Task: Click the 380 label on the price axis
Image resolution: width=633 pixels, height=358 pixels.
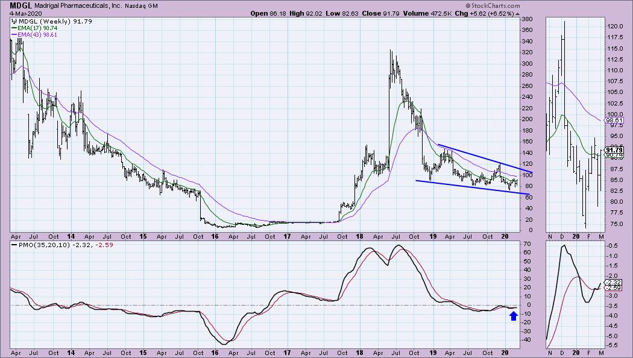Action: [527, 19]
